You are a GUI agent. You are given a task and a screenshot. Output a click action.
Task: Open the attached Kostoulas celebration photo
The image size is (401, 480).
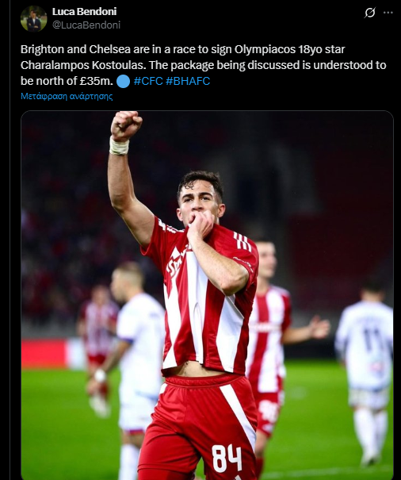click(x=207, y=295)
